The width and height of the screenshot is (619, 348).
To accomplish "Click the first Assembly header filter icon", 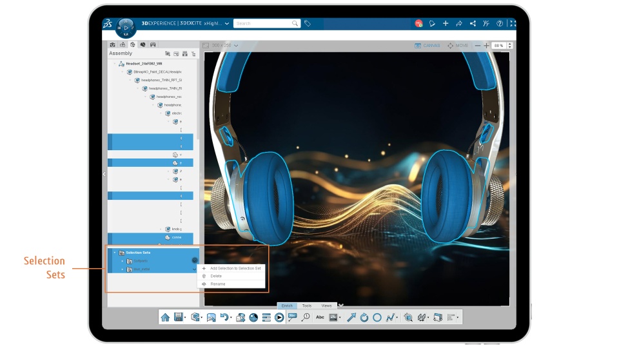I will coord(168,53).
